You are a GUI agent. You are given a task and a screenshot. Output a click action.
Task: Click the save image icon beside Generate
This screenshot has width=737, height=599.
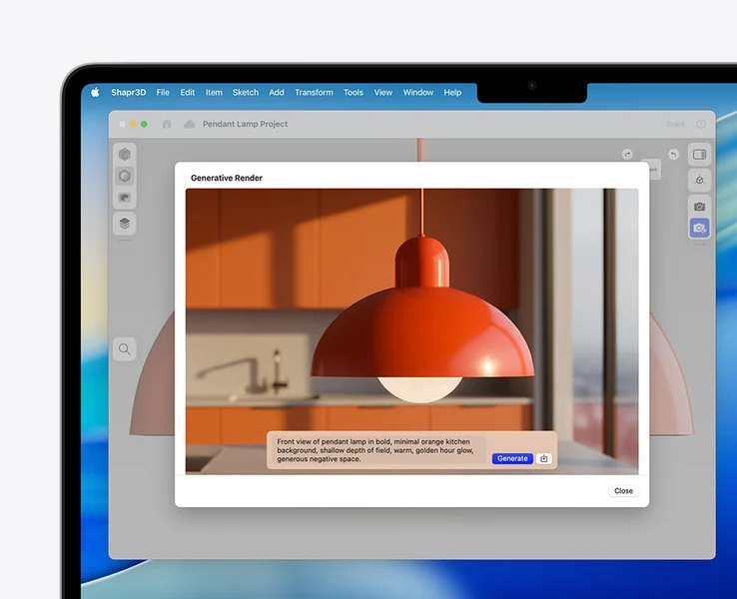point(544,458)
